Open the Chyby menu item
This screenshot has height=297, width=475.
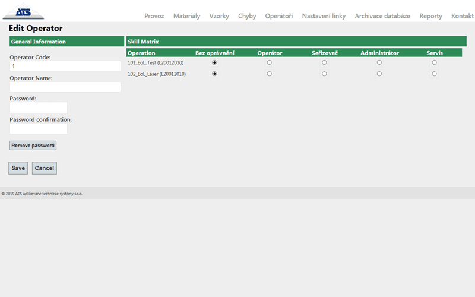click(247, 16)
